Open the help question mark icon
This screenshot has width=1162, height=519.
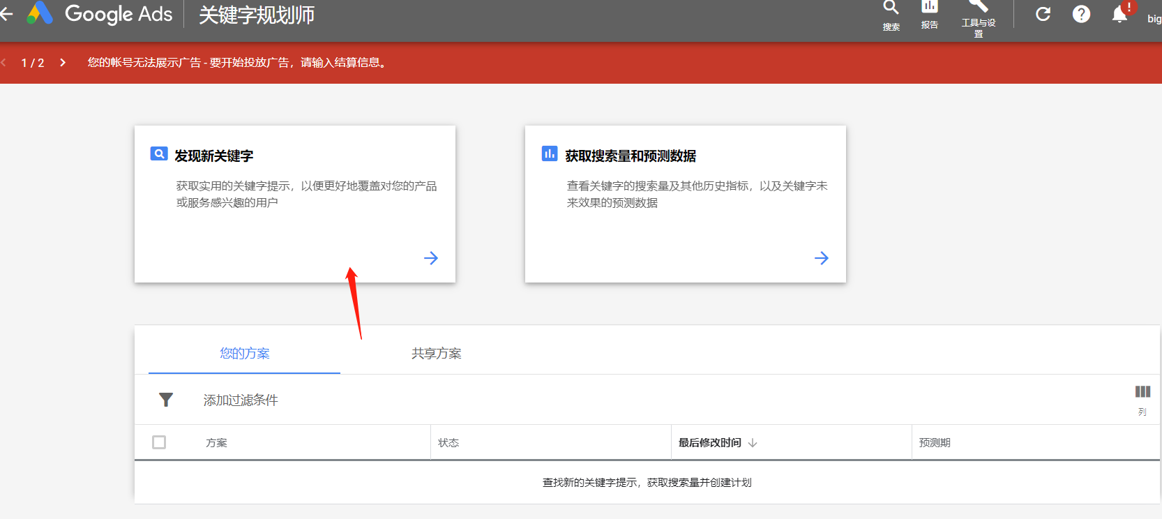tap(1081, 14)
